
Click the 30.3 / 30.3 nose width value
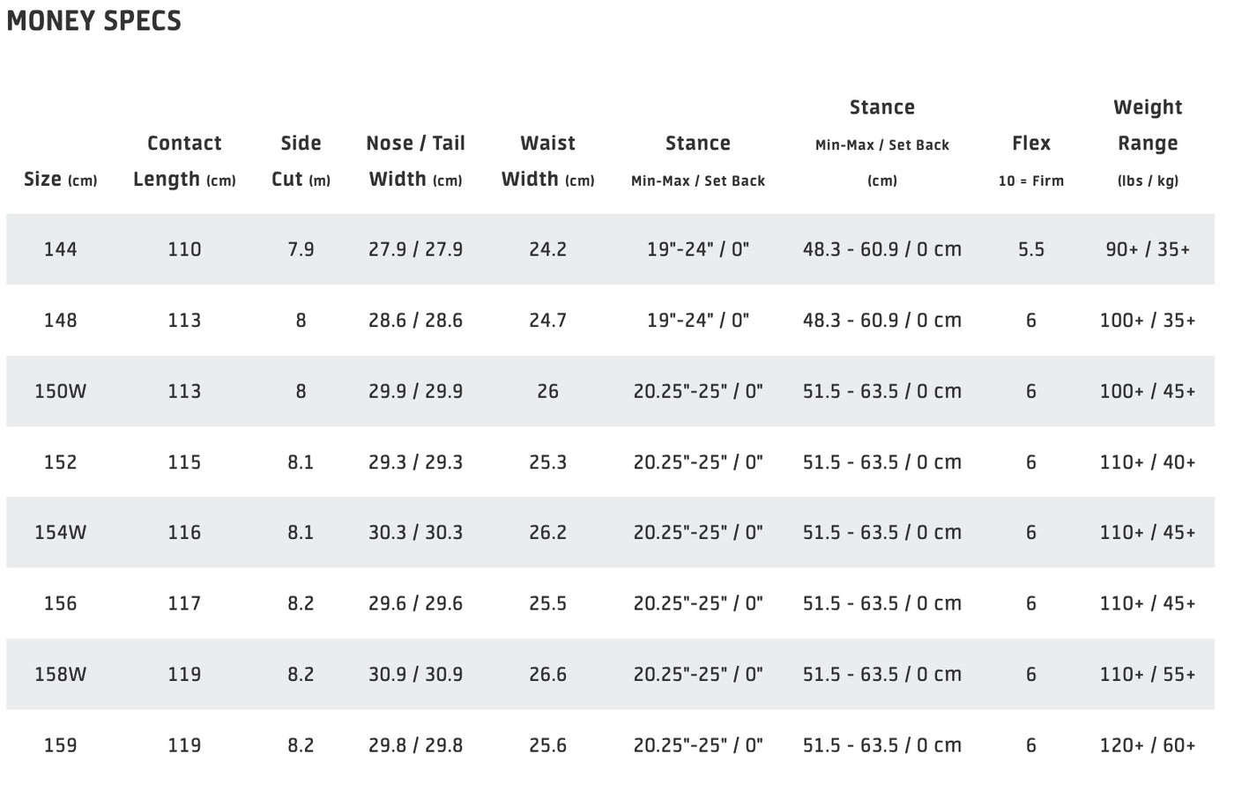(415, 532)
